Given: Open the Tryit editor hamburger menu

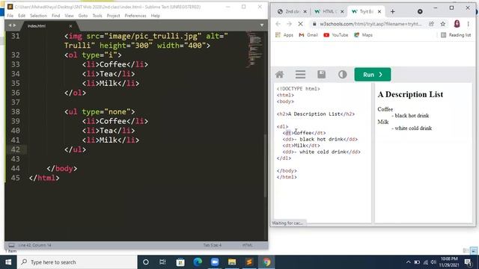Looking at the screenshot, I should pos(300,75).
